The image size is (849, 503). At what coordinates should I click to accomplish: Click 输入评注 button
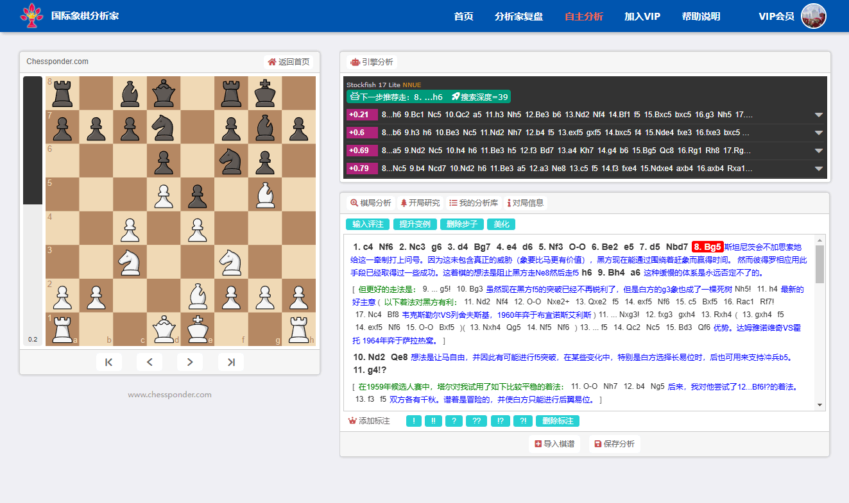tap(368, 224)
